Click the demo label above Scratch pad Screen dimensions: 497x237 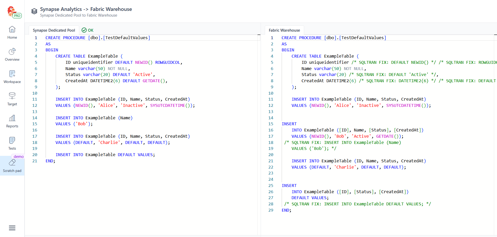pyautogui.click(x=19, y=157)
